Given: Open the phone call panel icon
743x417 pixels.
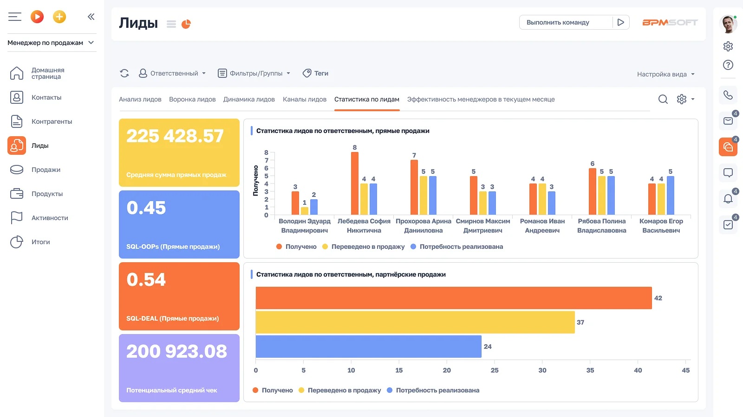Looking at the screenshot, I should click(728, 95).
